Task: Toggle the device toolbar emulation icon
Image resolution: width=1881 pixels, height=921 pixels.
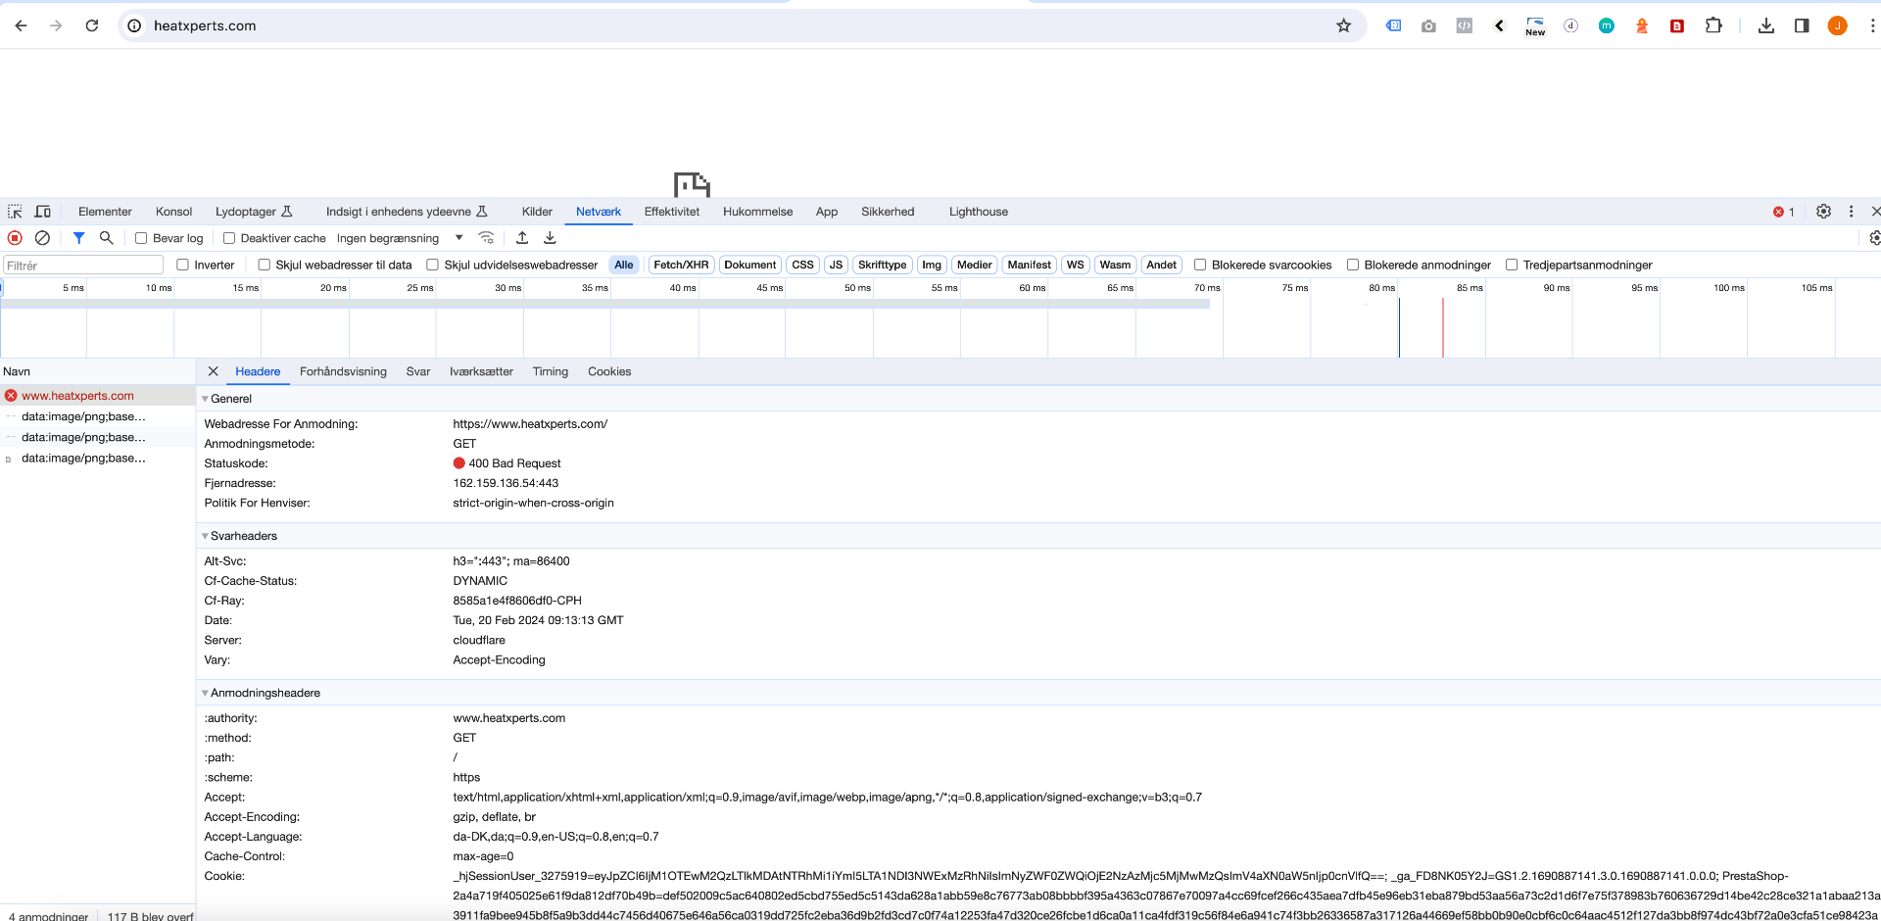Action: (x=42, y=212)
